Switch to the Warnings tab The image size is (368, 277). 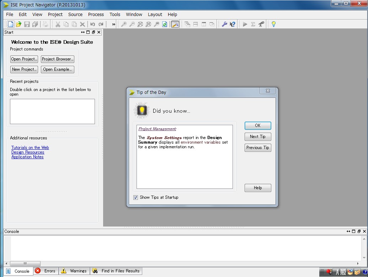point(74,271)
